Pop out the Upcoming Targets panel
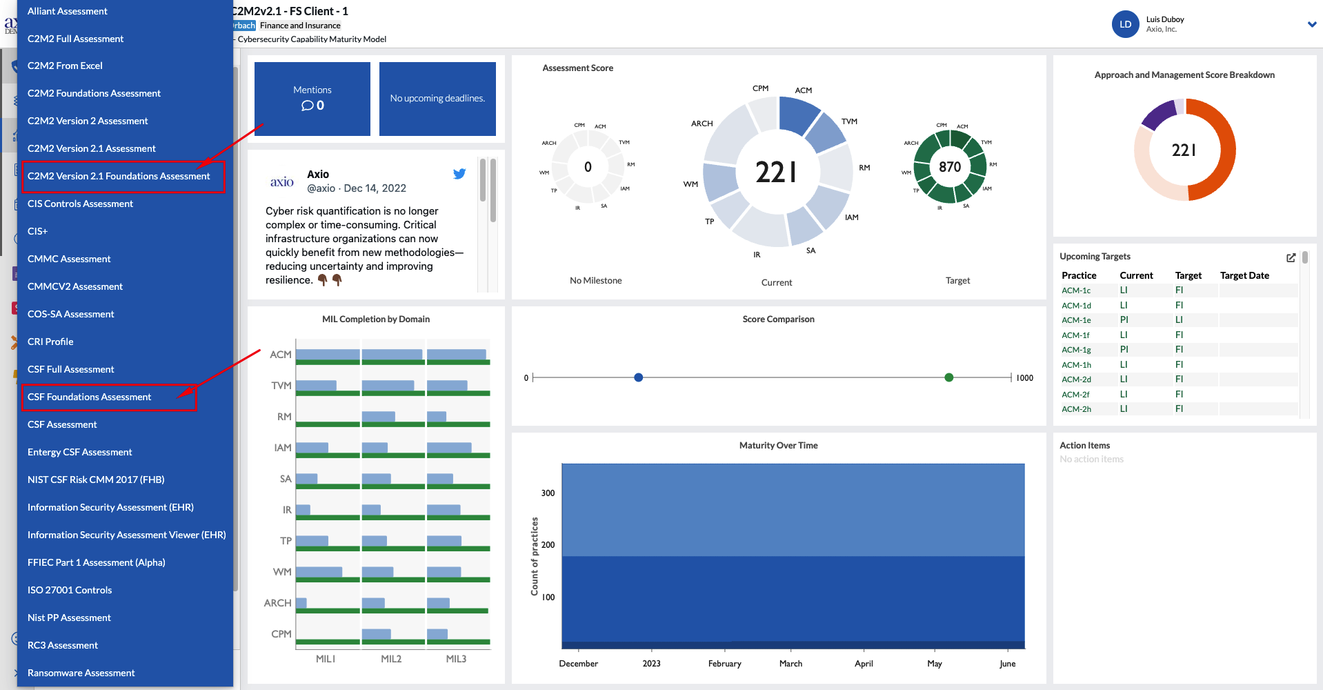 pos(1291,257)
